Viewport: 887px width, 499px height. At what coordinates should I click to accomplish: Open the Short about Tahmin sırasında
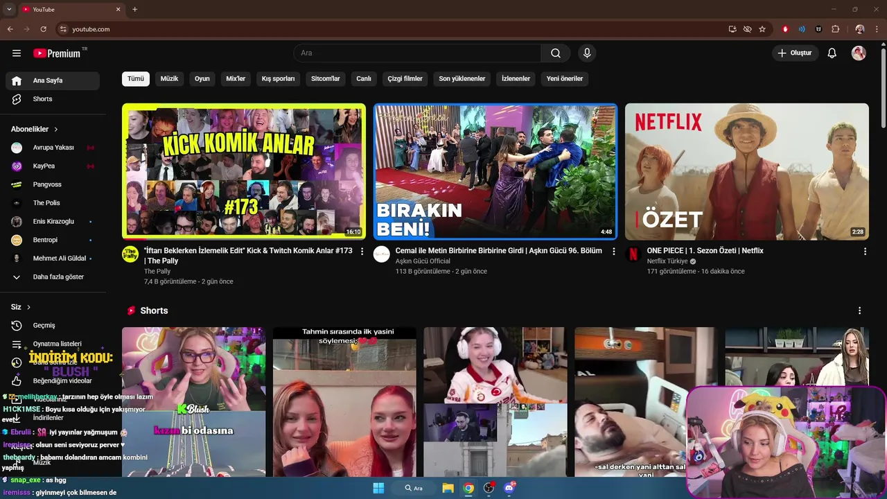pyautogui.click(x=344, y=402)
